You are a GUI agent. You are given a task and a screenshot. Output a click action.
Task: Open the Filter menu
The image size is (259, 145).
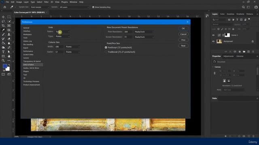pos(46,2)
